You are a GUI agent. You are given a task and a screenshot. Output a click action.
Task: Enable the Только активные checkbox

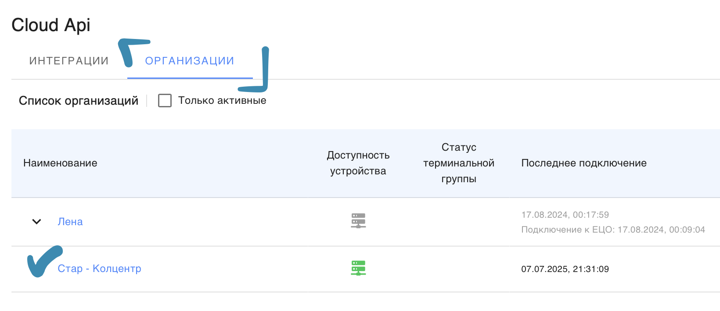tap(165, 101)
